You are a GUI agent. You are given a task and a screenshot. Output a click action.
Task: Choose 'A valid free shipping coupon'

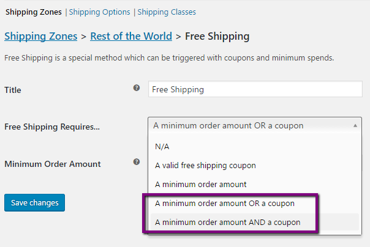click(x=205, y=165)
